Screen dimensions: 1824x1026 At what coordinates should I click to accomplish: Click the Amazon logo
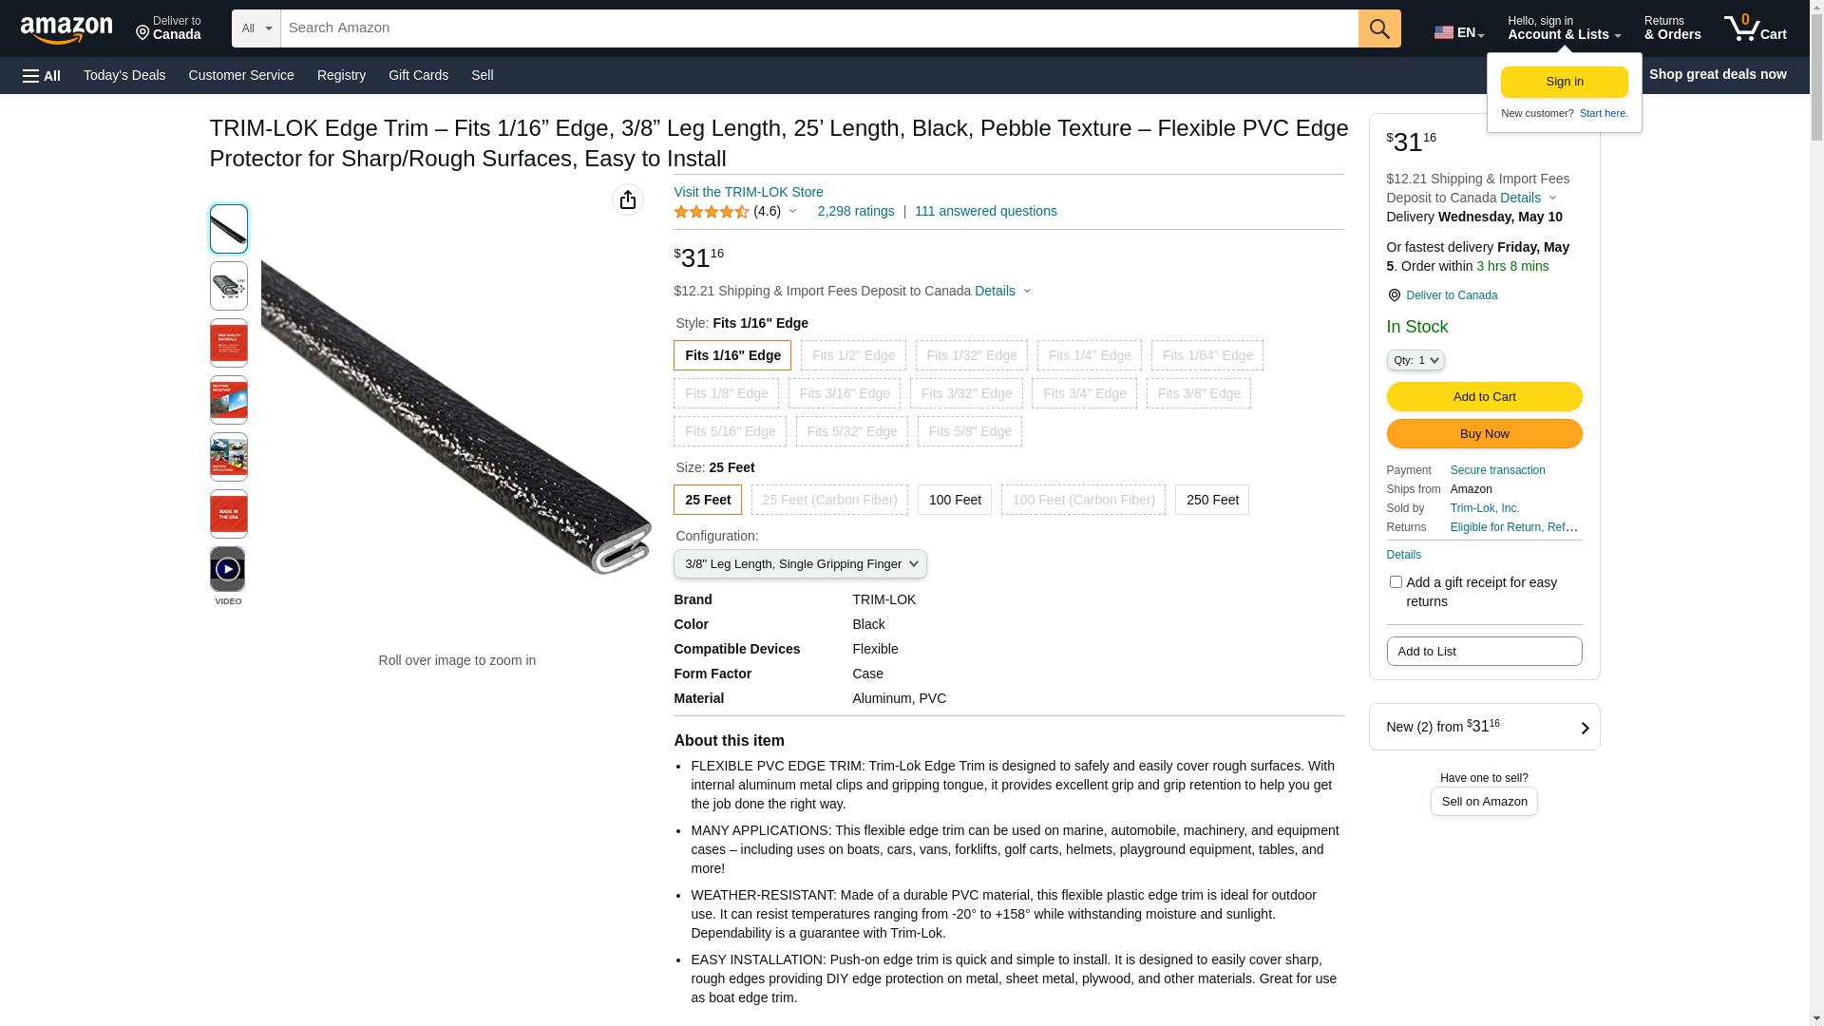click(x=66, y=29)
